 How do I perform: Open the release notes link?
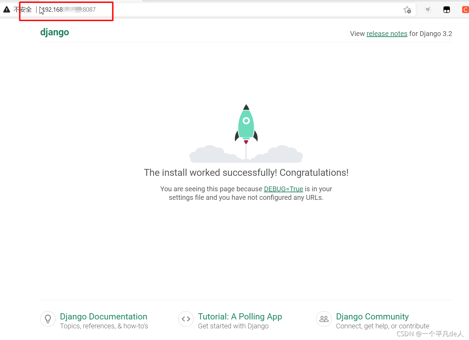tap(387, 34)
